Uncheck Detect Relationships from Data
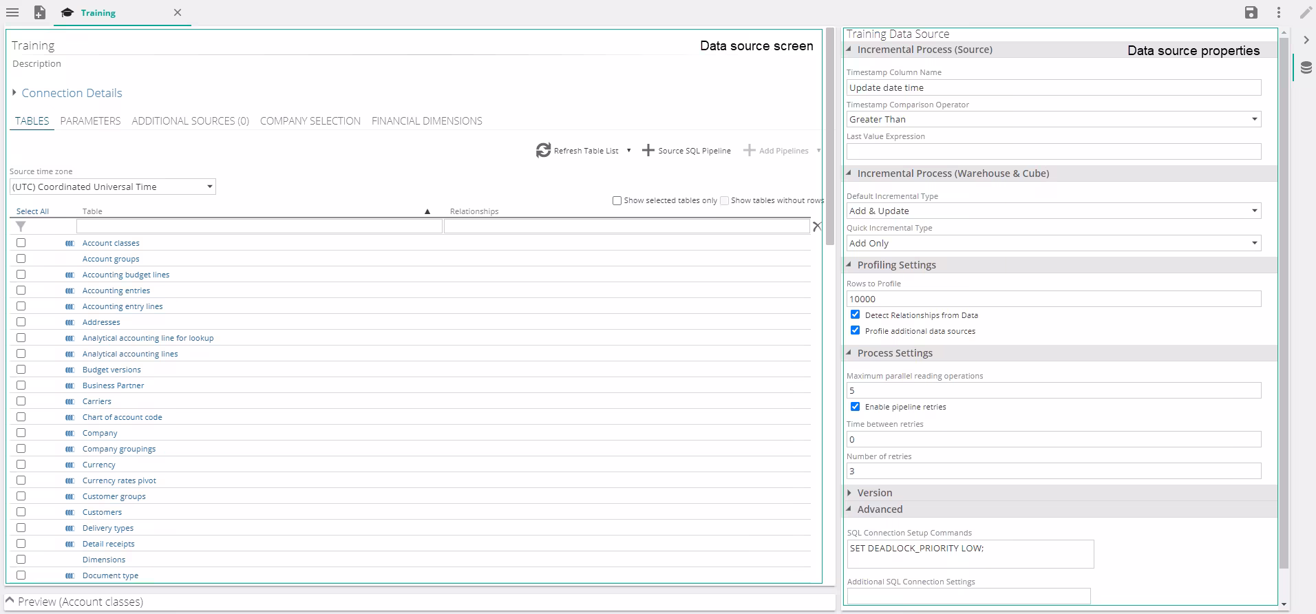1316x614 pixels. click(855, 315)
